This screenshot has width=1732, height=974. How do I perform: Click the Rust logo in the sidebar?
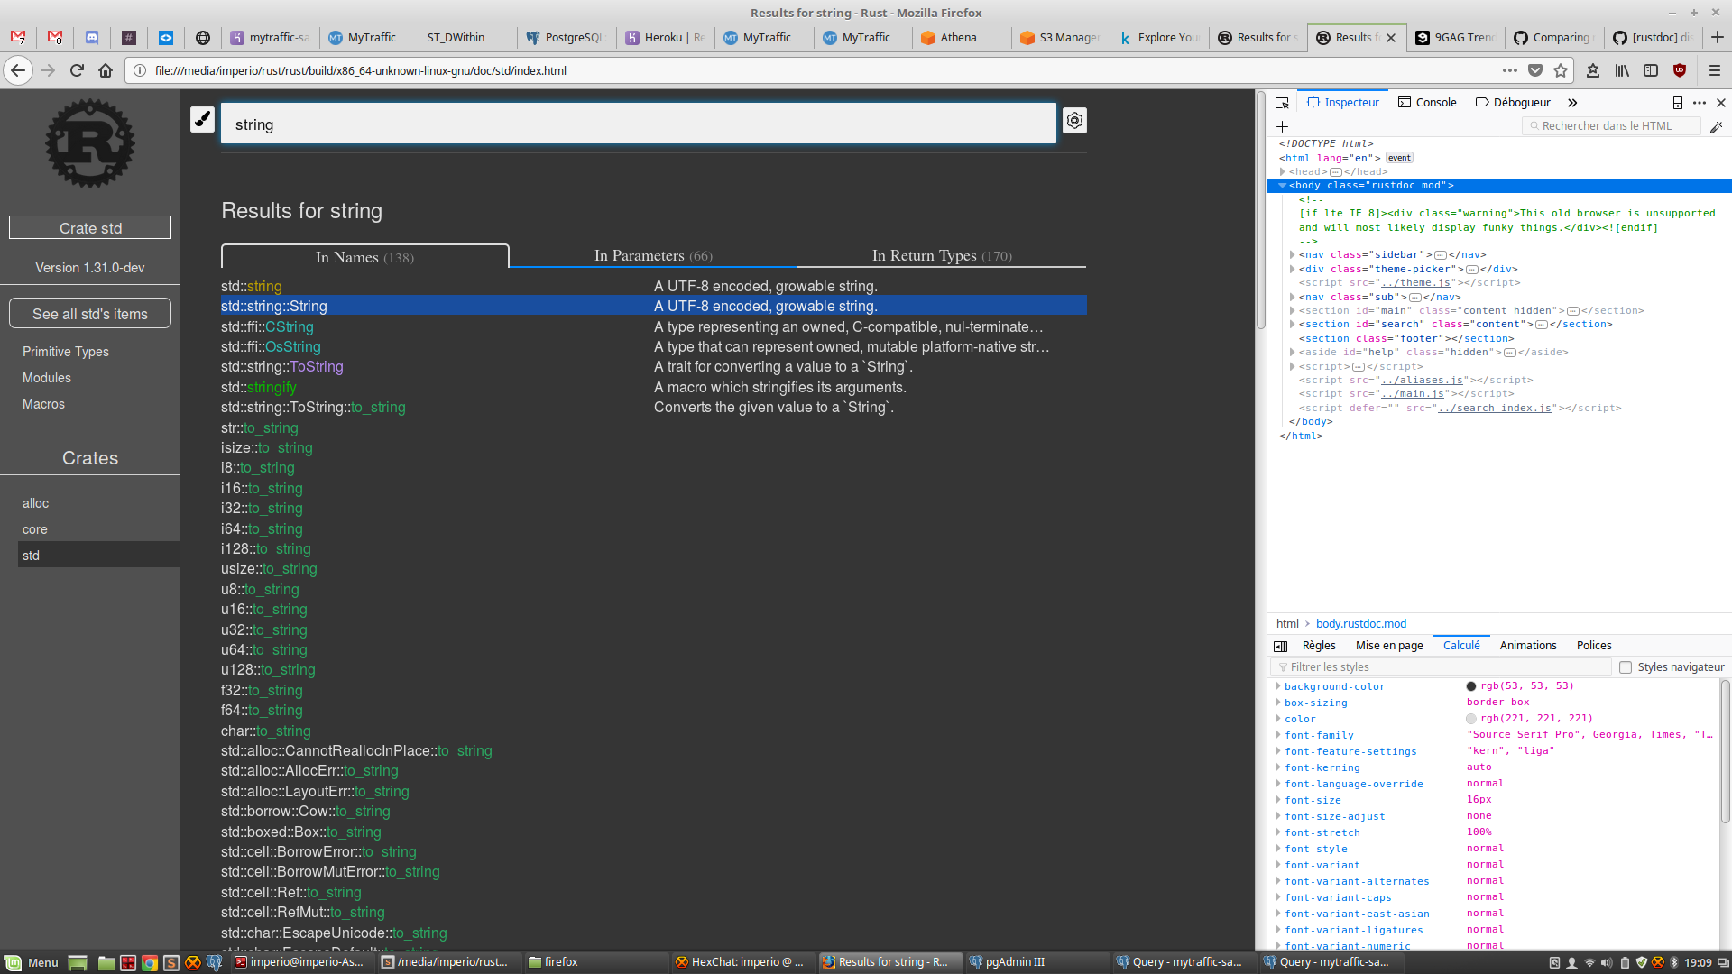[x=89, y=142]
